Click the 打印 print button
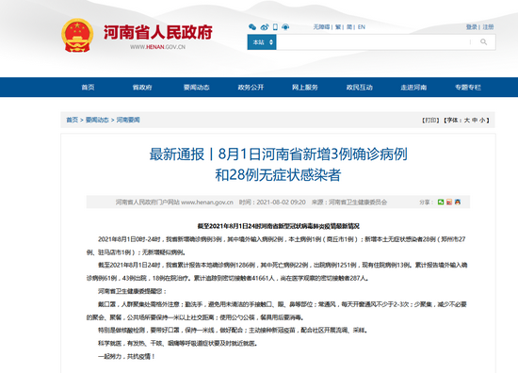Screen dimensions: 518x373 (x=431, y=121)
